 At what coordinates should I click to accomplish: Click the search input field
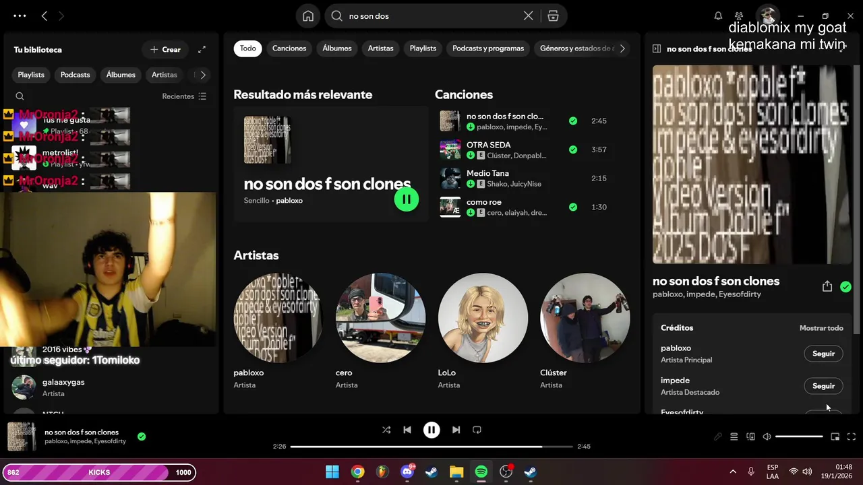click(x=431, y=16)
